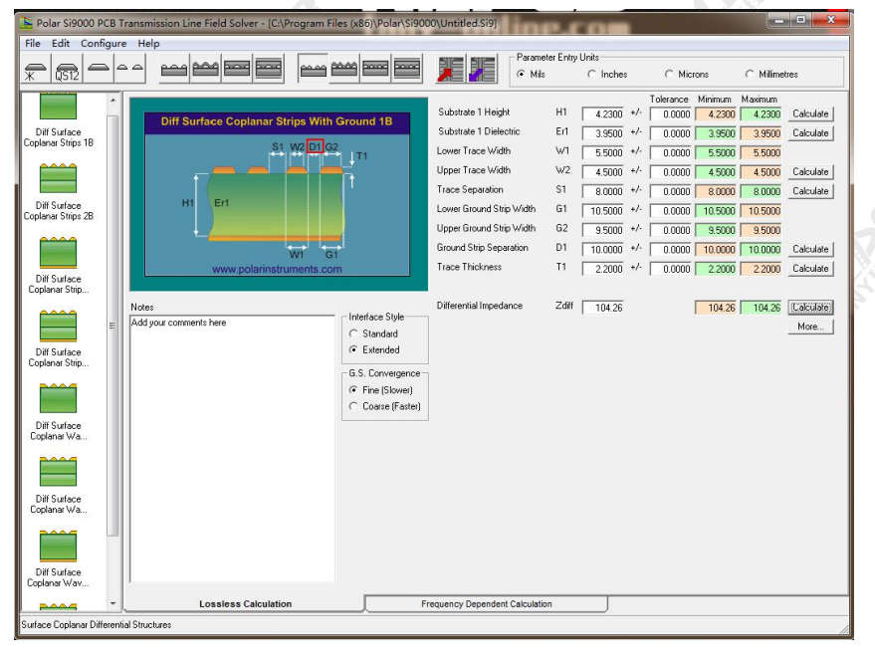This screenshot has width=875, height=666.
Task: Click the Zdiff minimum value 104.26
Action: (x=716, y=308)
